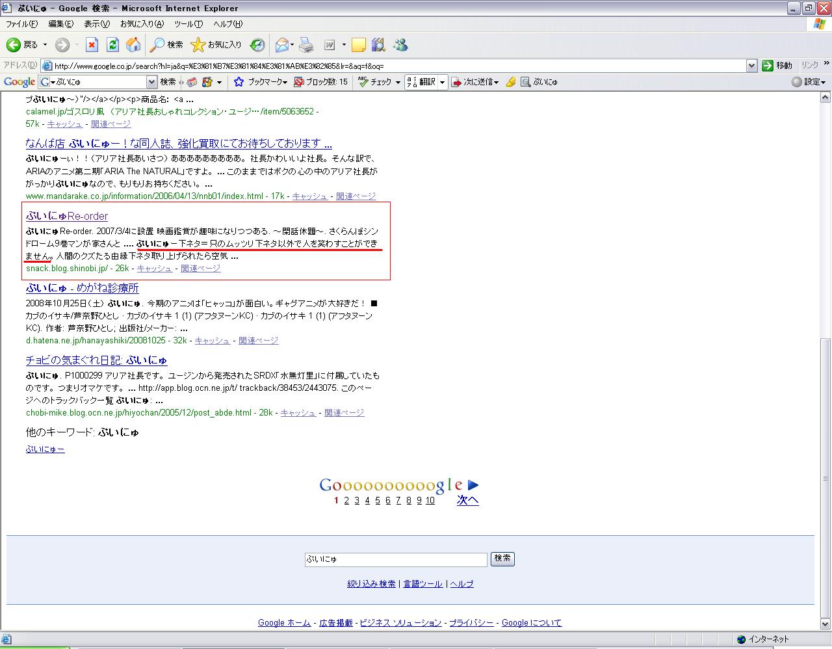Click the Google logo on the Google toolbar

[19, 82]
